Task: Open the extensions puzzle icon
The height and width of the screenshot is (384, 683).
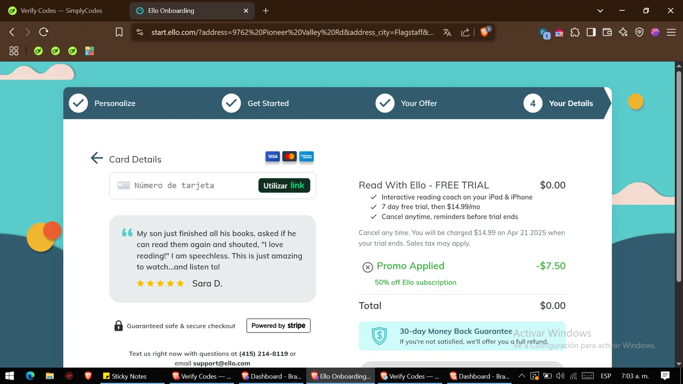Action: pos(575,32)
